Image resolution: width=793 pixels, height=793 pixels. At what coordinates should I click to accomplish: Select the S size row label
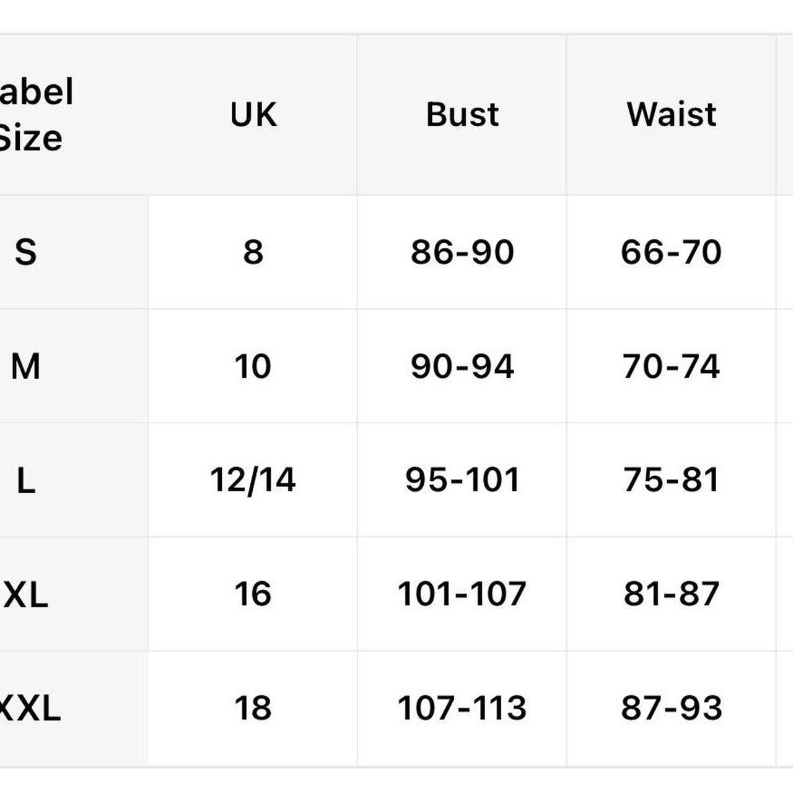pos(25,252)
